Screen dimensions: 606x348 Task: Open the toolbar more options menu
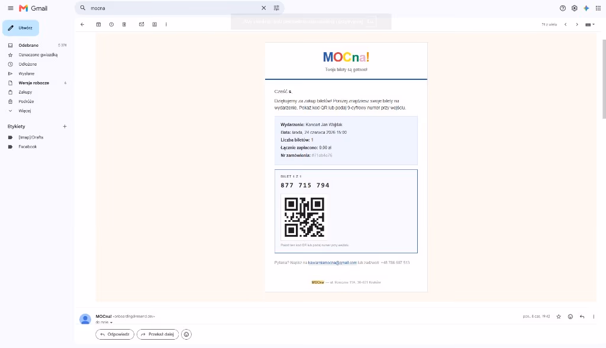[166, 24]
